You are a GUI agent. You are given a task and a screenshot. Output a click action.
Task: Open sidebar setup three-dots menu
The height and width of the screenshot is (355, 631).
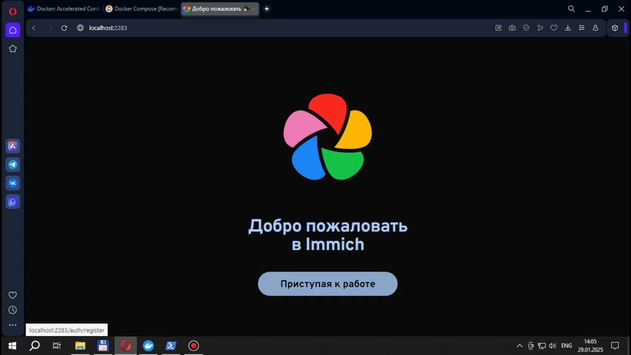(13, 325)
